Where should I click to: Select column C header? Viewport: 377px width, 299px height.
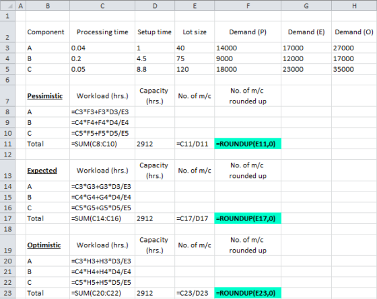(102, 5)
